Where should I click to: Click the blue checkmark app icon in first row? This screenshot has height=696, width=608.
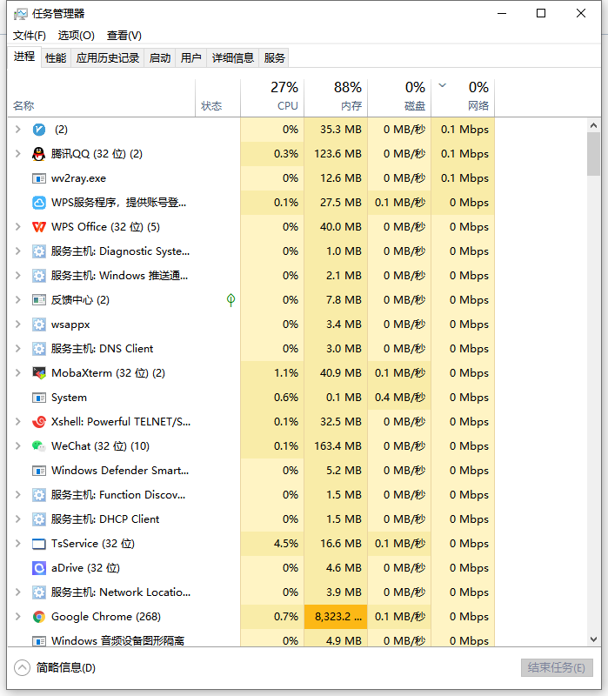pyautogui.click(x=39, y=130)
